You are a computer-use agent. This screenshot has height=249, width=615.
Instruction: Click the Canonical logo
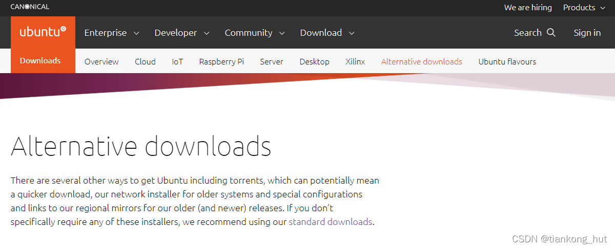coord(30,7)
